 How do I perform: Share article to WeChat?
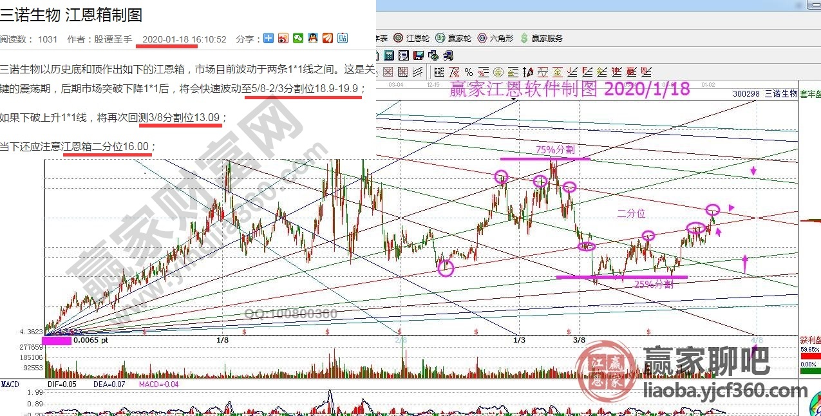click(298, 39)
